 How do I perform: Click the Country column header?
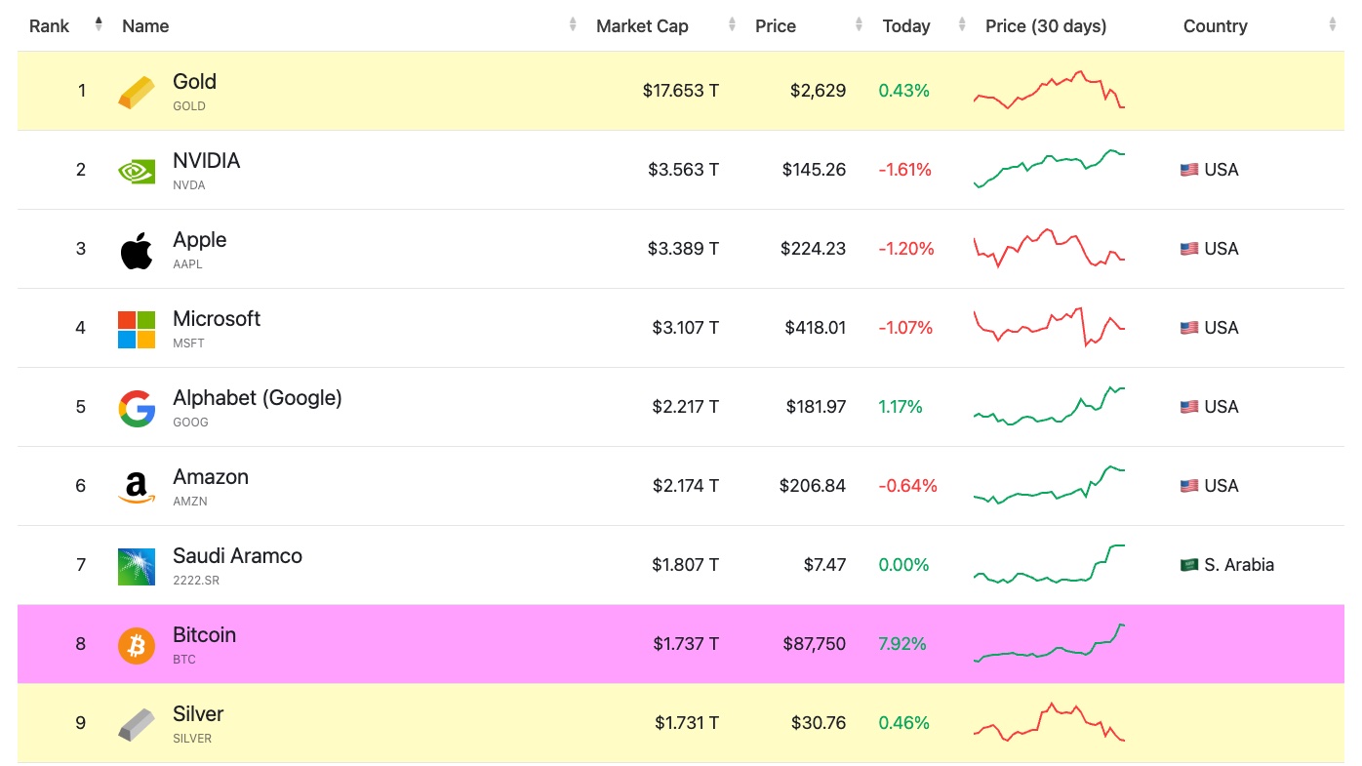[1215, 26]
